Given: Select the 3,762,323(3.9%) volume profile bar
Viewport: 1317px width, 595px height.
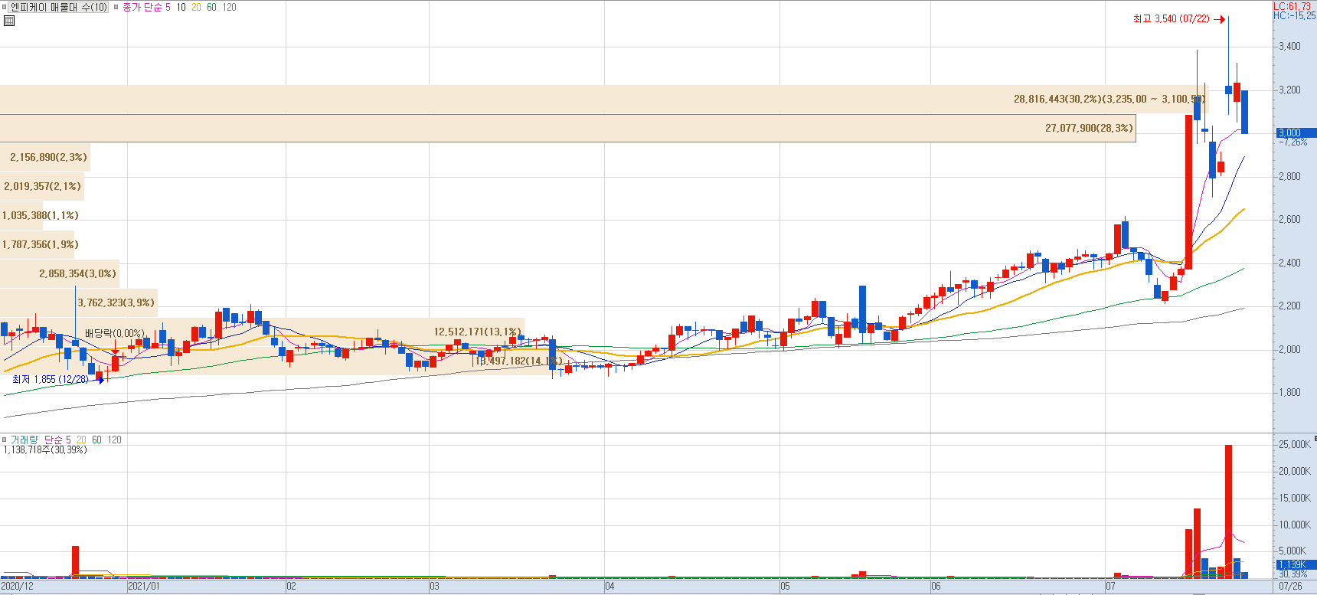Looking at the screenshot, I should [79, 302].
